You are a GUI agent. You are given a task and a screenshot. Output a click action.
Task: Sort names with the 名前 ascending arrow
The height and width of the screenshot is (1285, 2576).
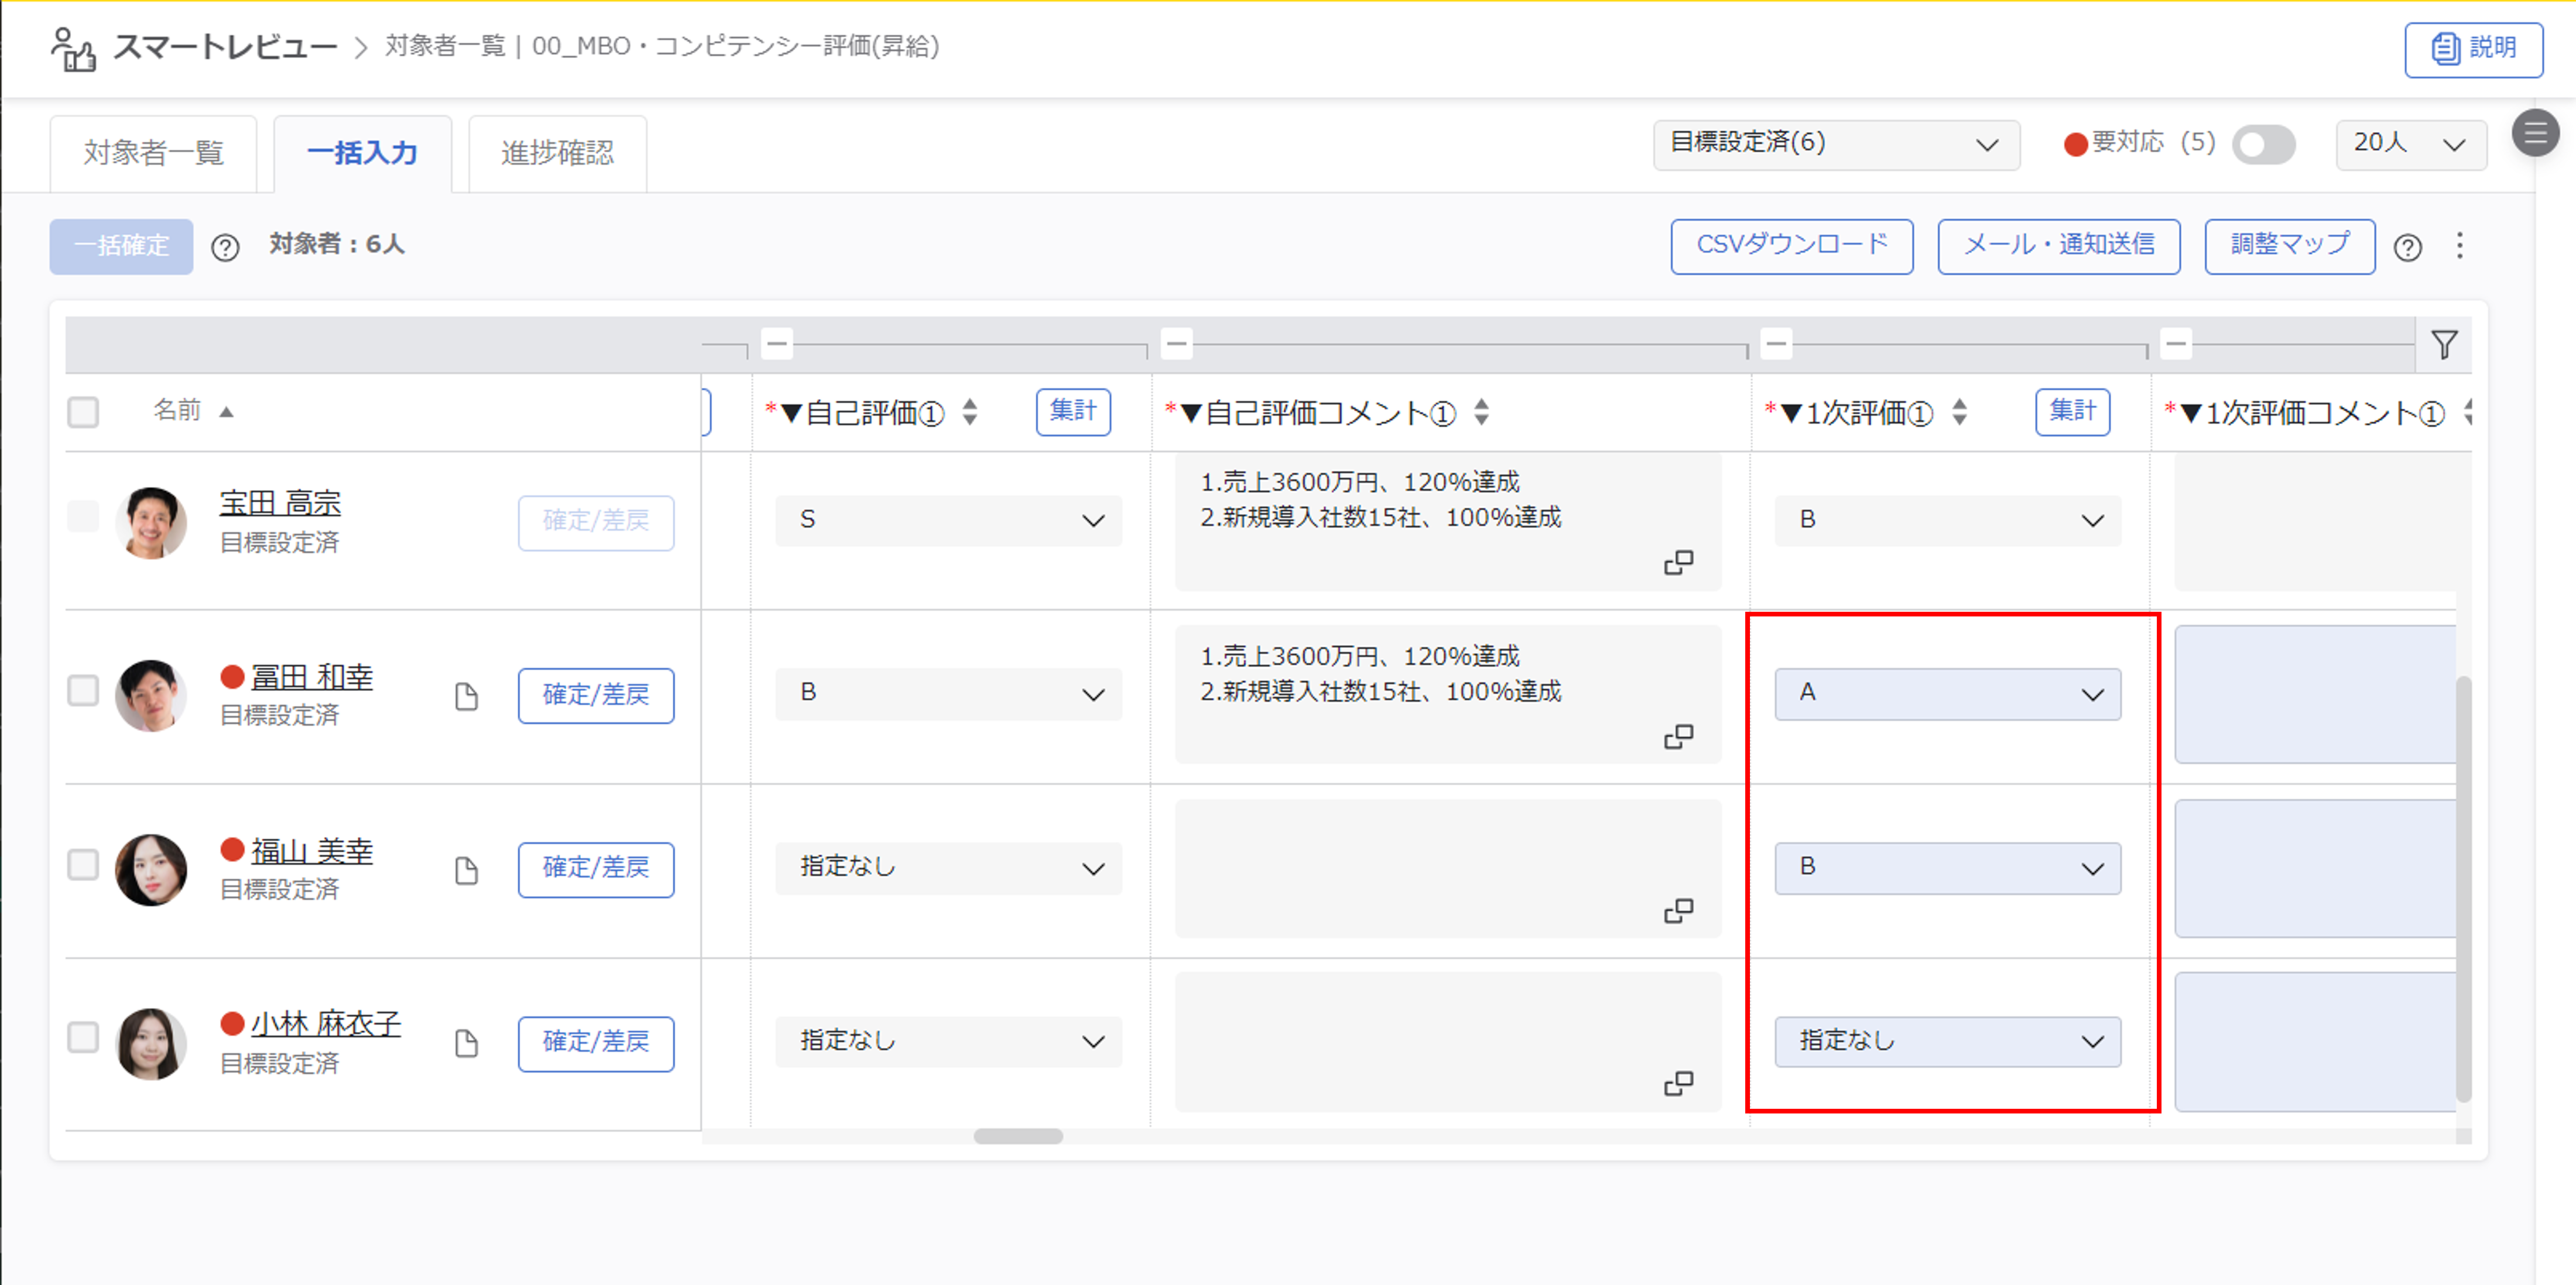tap(227, 412)
